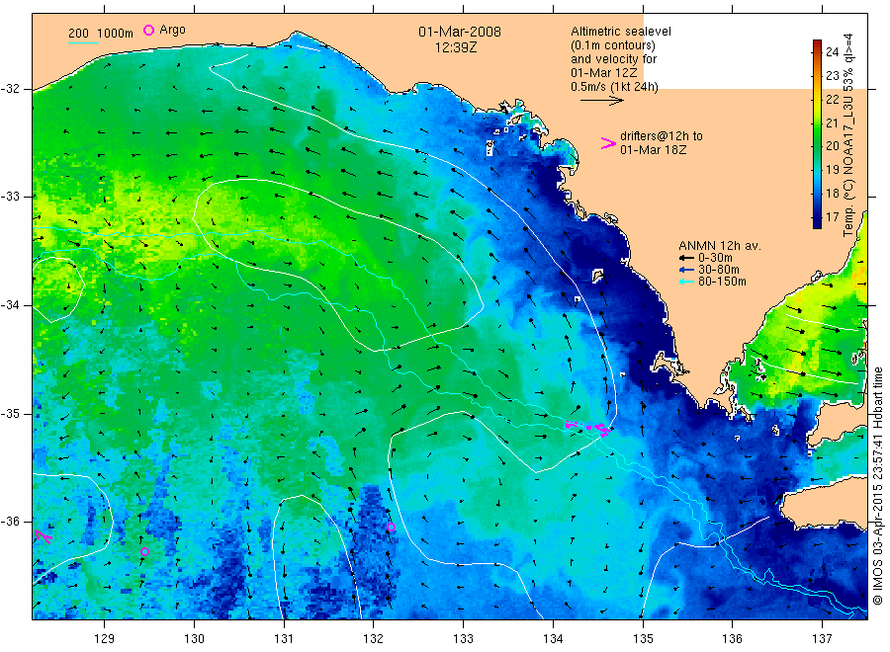Click the '0-30m' depth label

(x=715, y=258)
